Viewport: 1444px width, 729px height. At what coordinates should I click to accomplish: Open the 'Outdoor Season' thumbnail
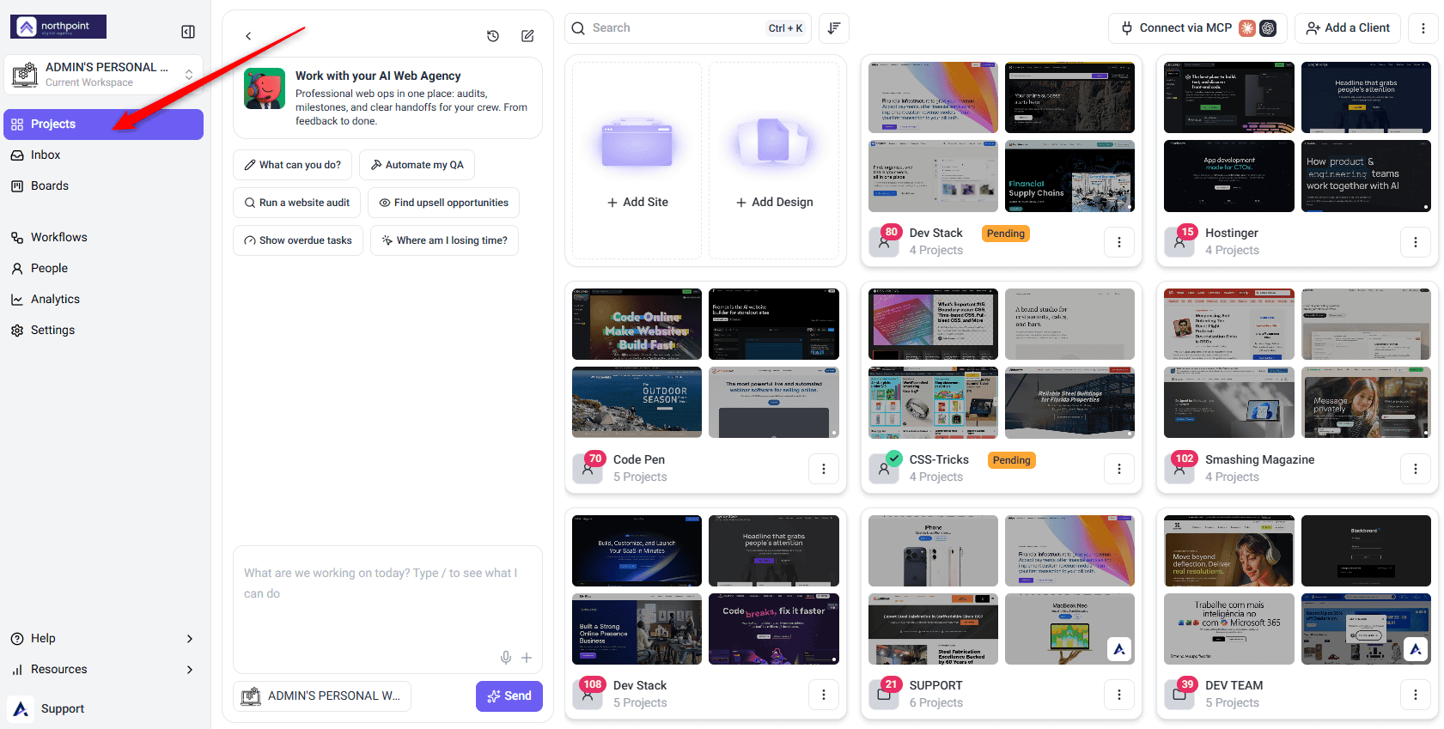(x=637, y=402)
